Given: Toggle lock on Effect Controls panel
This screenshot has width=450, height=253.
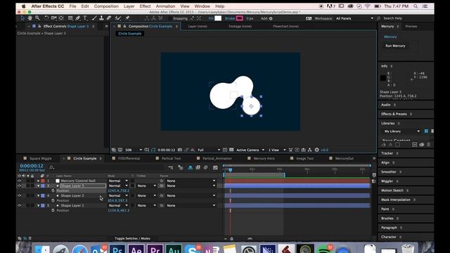Looking at the screenshot, I should pyautogui.click(x=39, y=26).
